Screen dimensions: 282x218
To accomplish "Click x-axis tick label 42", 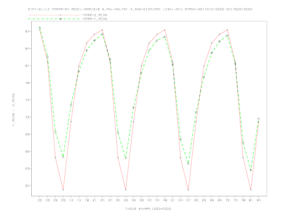I will coord(149,200).
